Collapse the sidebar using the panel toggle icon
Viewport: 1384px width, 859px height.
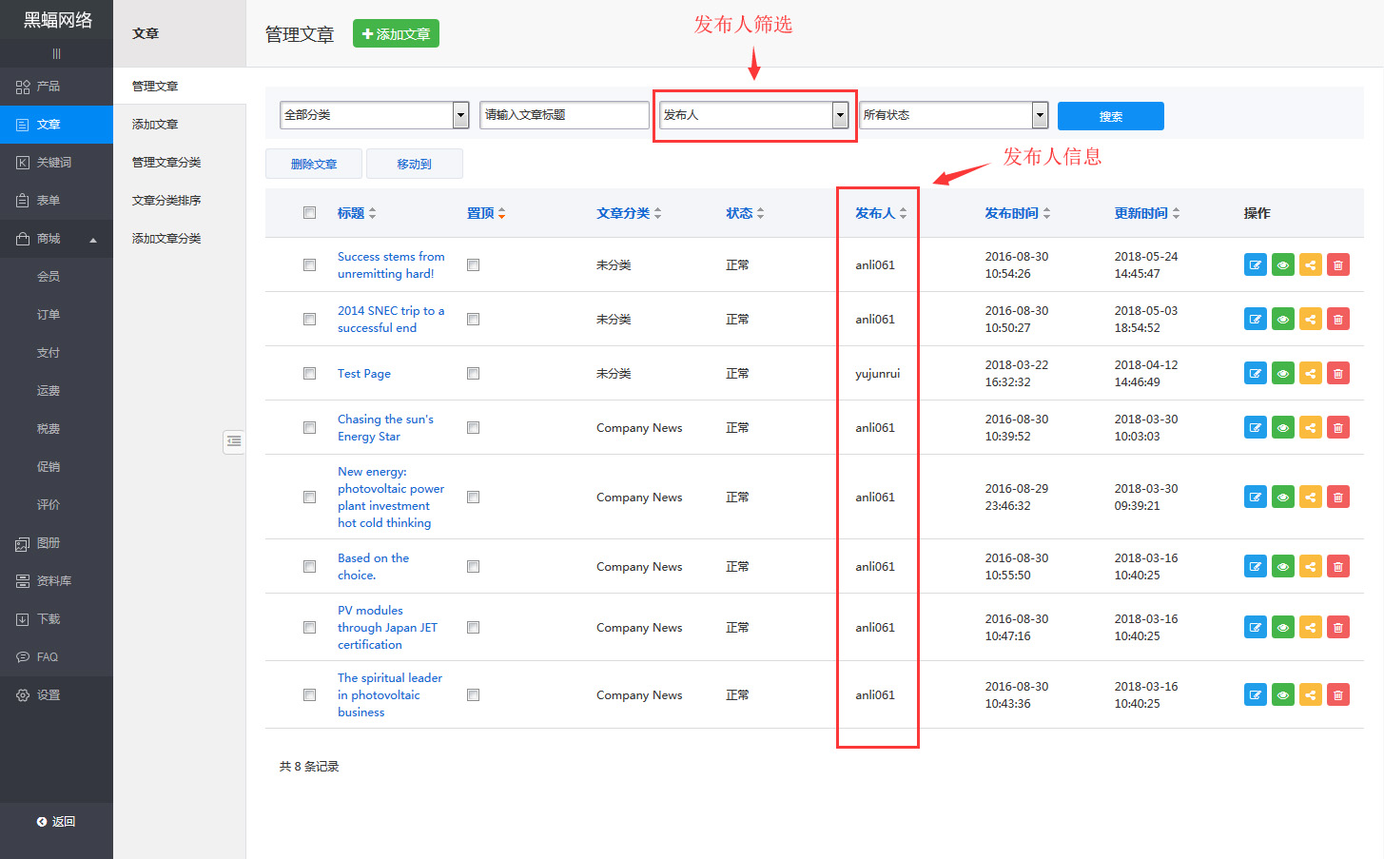pyautogui.click(x=234, y=441)
